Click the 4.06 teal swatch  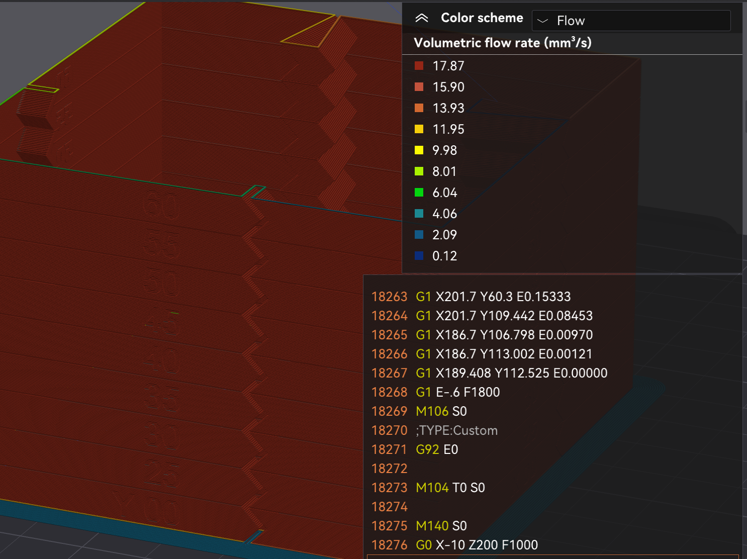(x=419, y=214)
